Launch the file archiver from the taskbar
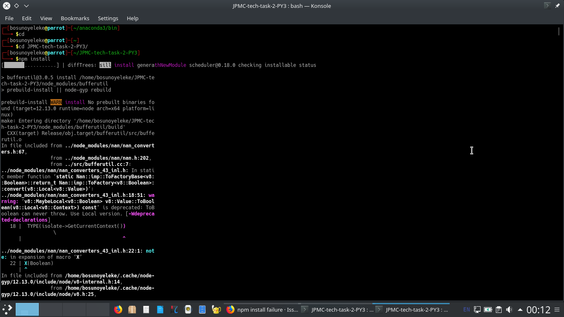 tap(132, 309)
